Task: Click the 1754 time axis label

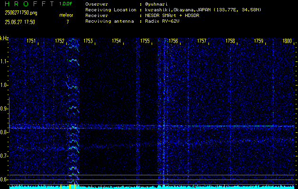Action: [117, 41]
